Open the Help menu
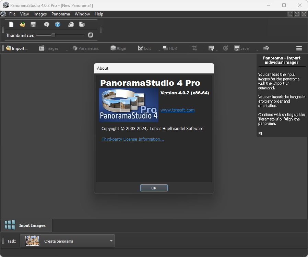 point(99,14)
